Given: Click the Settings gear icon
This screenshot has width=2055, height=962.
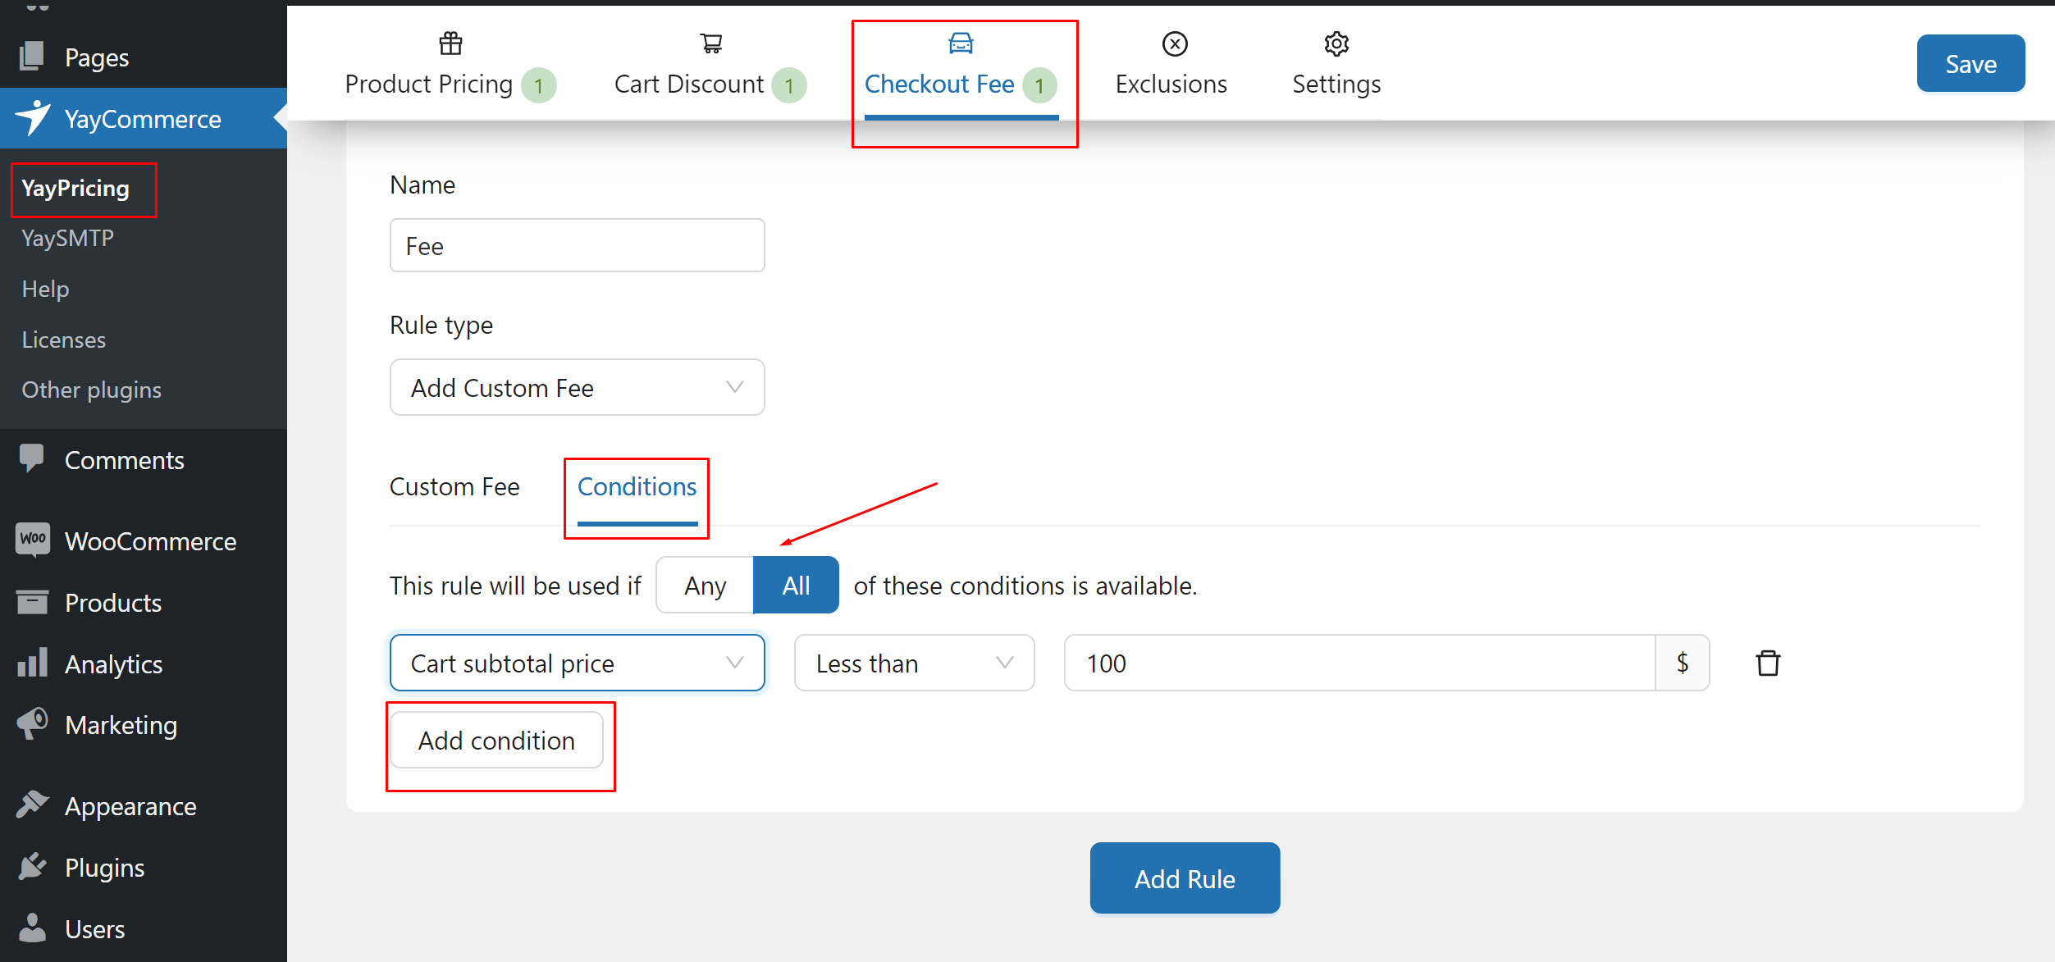Looking at the screenshot, I should pos(1336,43).
